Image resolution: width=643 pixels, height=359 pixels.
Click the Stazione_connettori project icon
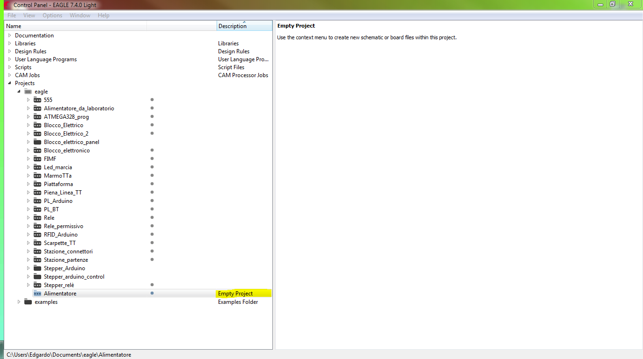(x=37, y=251)
